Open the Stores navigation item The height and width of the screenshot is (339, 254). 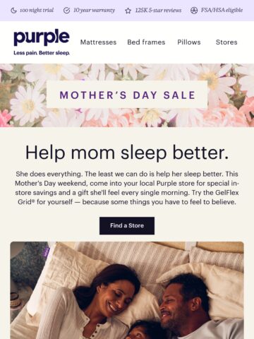[x=226, y=42]
